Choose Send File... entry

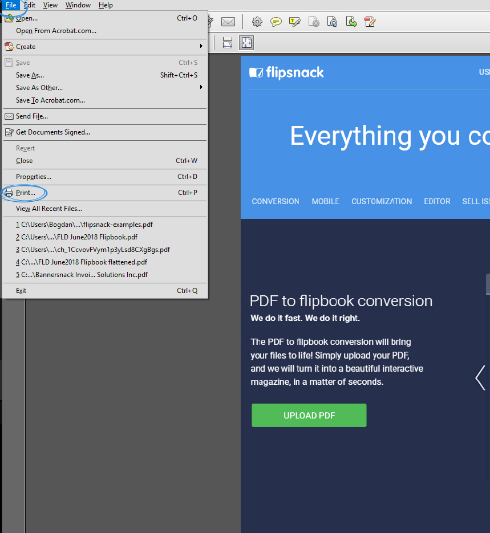point(105,116)
